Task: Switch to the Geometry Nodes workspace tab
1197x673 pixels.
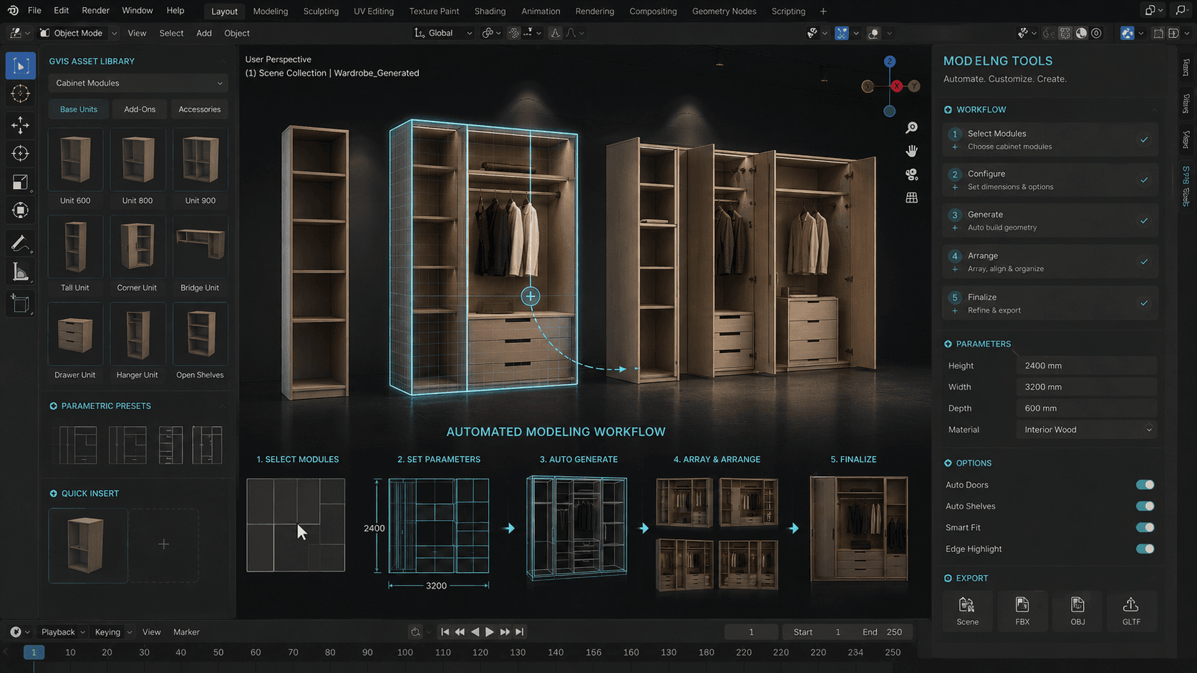Action: 724,11
